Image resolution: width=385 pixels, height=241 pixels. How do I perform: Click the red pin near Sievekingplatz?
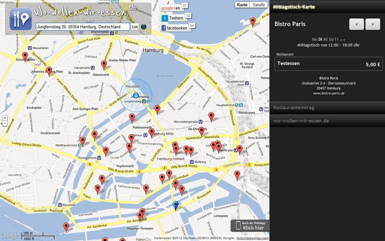coord(25,56)
